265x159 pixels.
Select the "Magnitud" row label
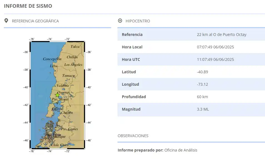point(131,109)
